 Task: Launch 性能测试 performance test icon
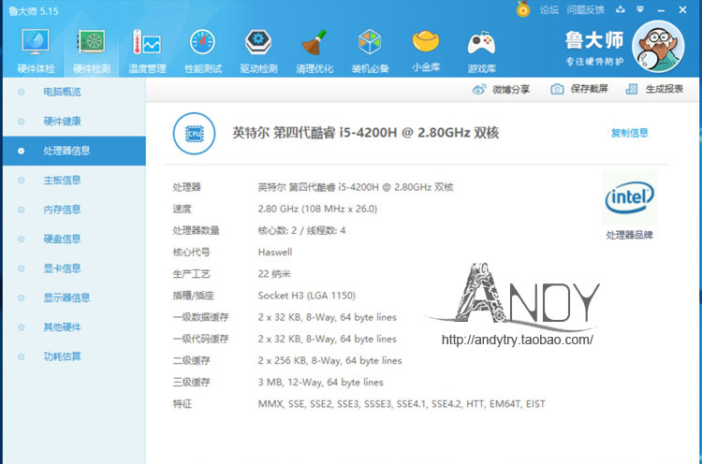203,42
